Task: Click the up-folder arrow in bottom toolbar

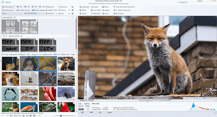Action: click(8, 116)
